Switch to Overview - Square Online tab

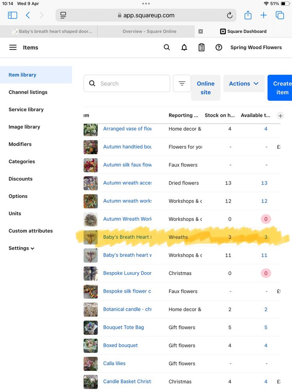pos(149,31)
